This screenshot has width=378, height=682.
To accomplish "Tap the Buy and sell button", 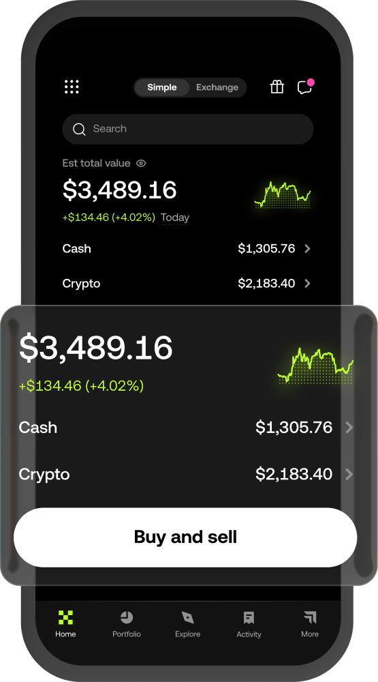I will pos(185,537).
